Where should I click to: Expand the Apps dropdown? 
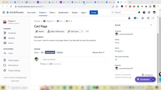tap(84, 12)
